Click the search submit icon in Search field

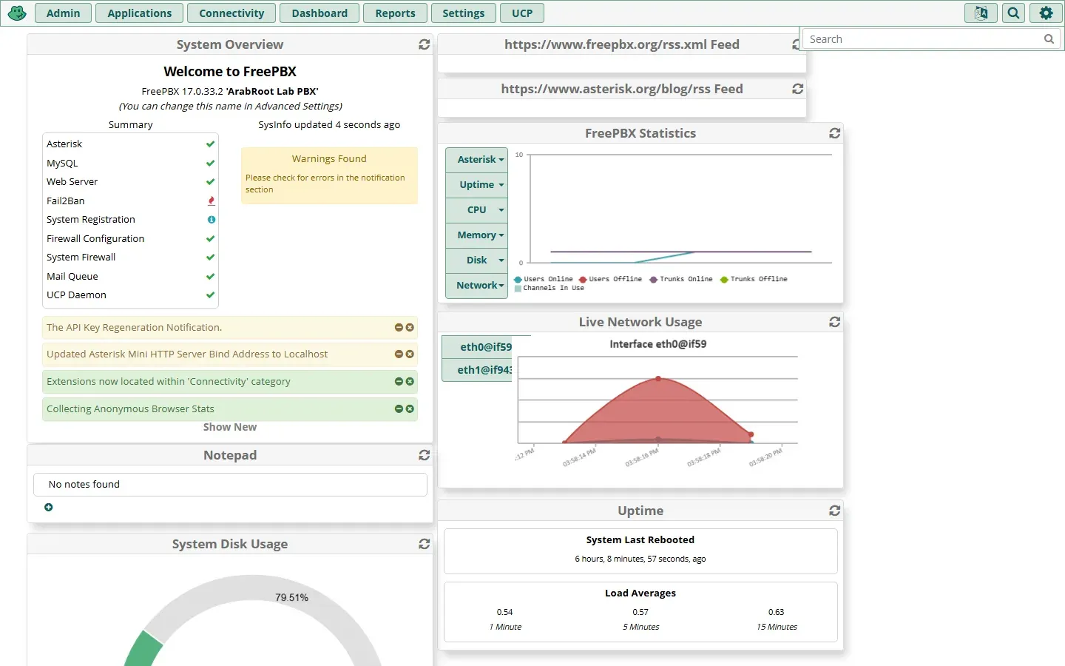coord(1049,39)
